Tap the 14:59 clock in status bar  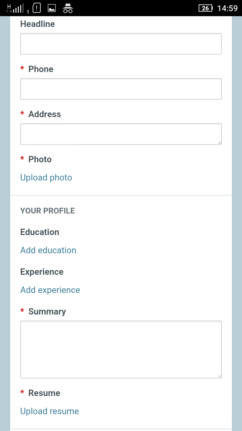tap(227, 8)
